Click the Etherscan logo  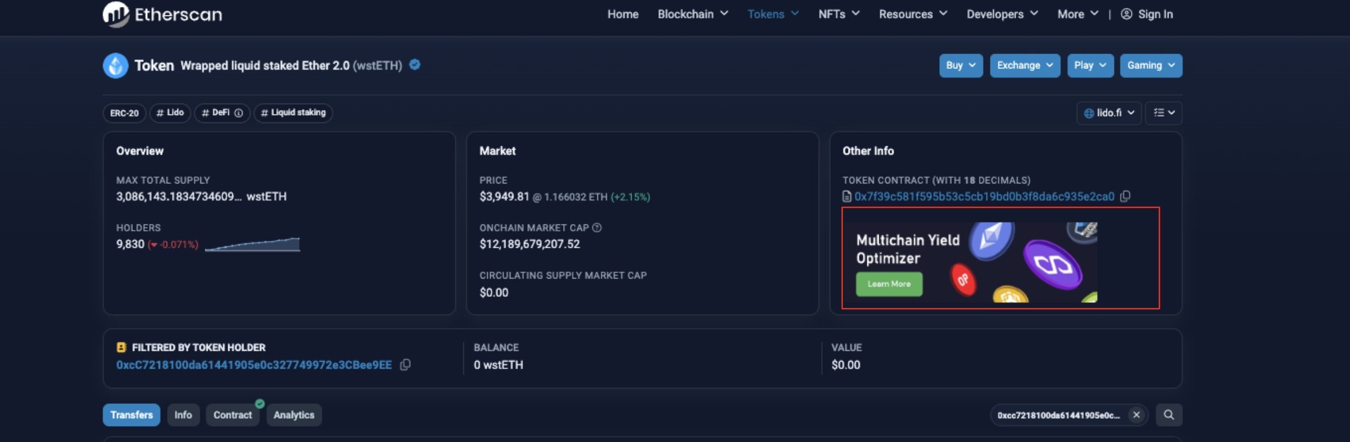tap(163, 14)
